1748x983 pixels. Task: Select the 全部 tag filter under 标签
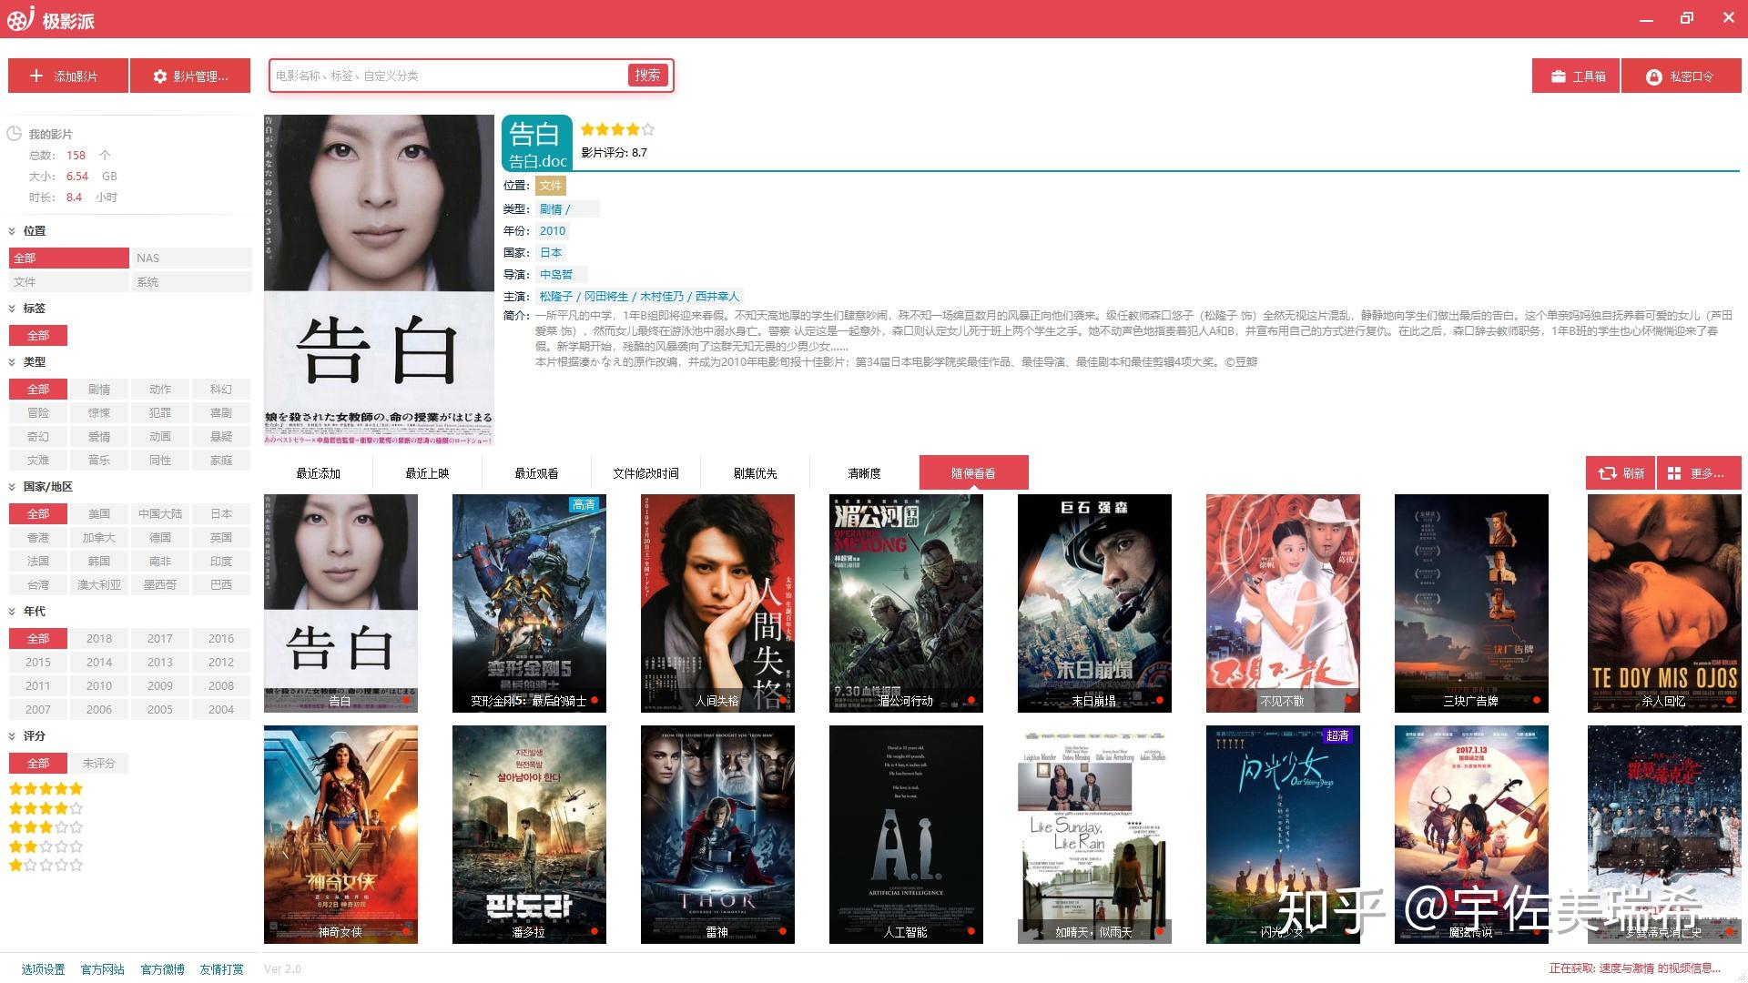[x=38, y=336]
